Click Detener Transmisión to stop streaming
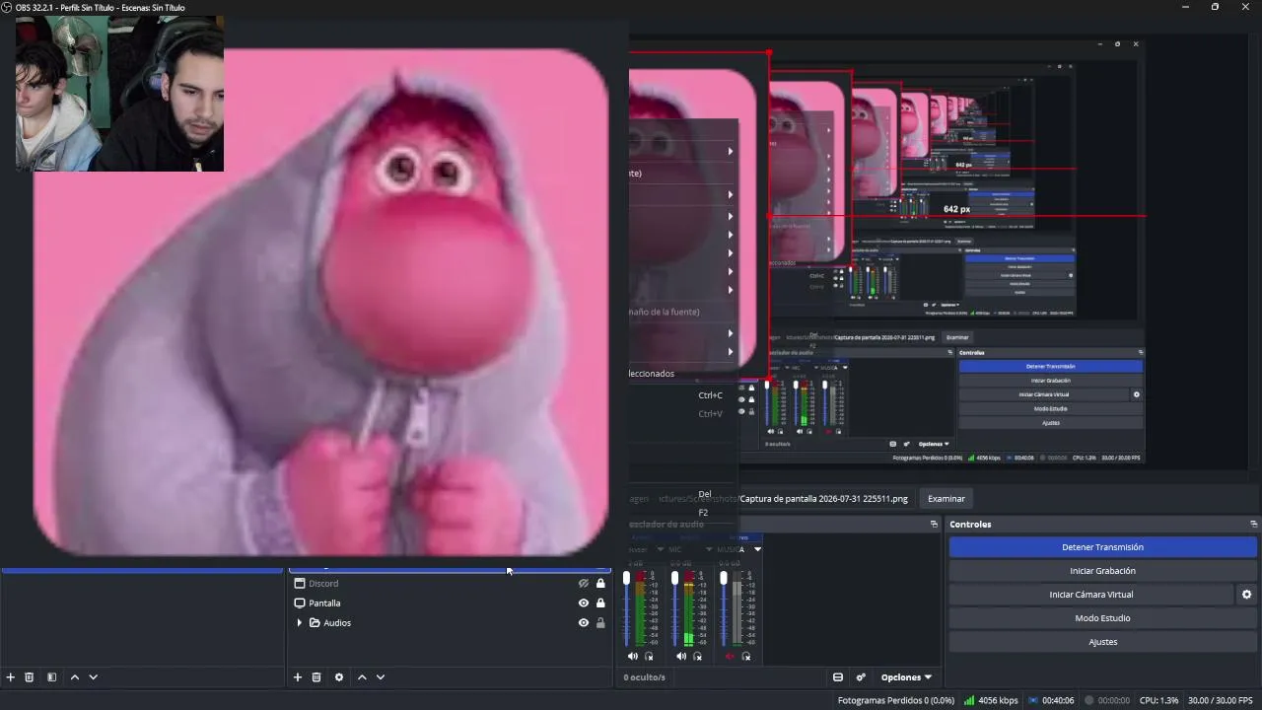Viewport: 1262px width, 710px height. coord(1103,547)
